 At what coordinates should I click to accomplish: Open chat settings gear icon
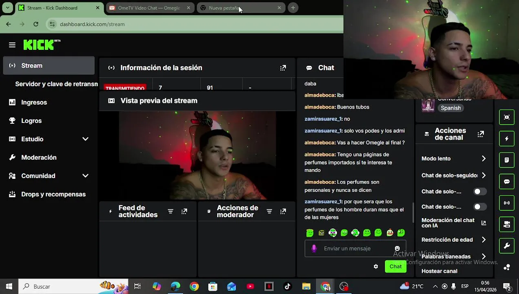(x=376, y=267)
